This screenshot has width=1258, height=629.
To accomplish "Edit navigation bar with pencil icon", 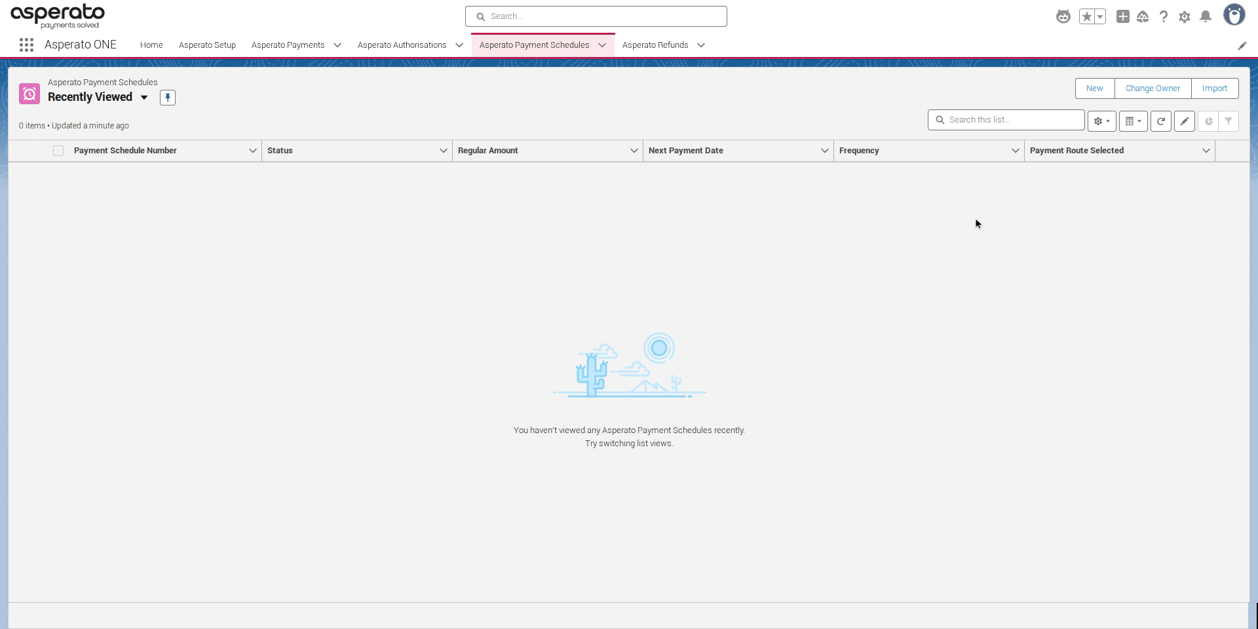I will tap(1242, 45).
